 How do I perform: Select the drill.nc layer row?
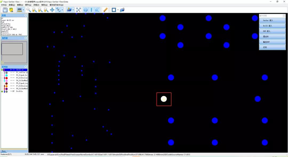(14, 70)
